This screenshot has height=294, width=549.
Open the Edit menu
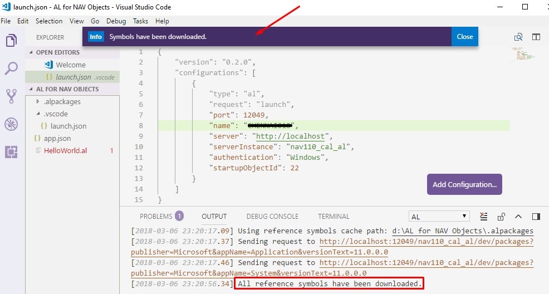pyautogui.click(x=23, y=21)
